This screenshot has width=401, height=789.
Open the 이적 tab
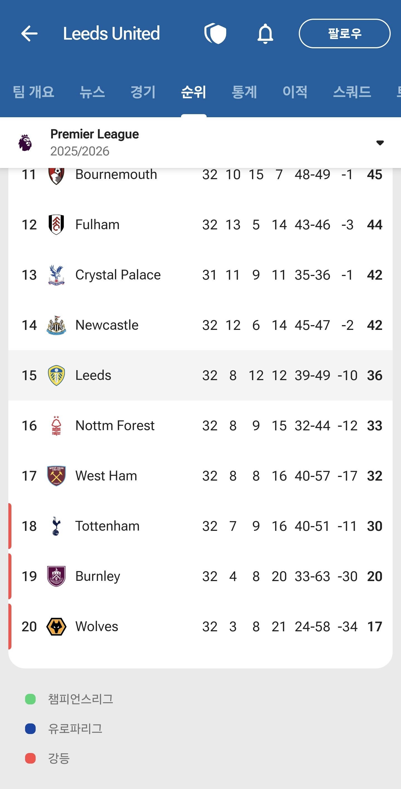[x=295, y=92]
